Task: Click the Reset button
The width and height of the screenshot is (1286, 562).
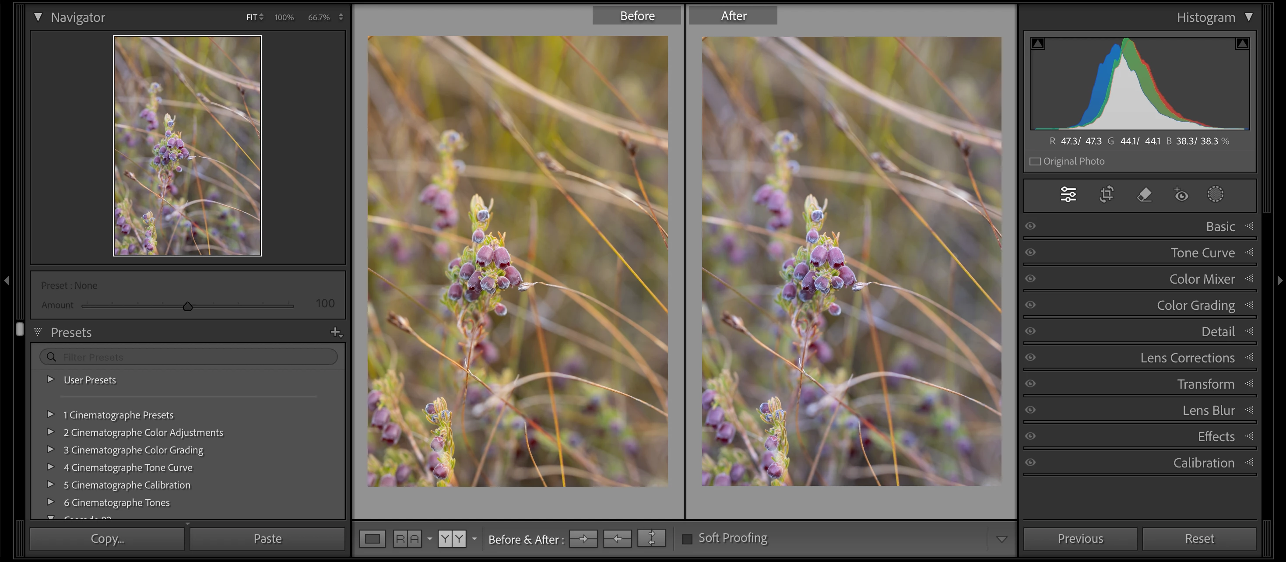Action: point(1198,538)
